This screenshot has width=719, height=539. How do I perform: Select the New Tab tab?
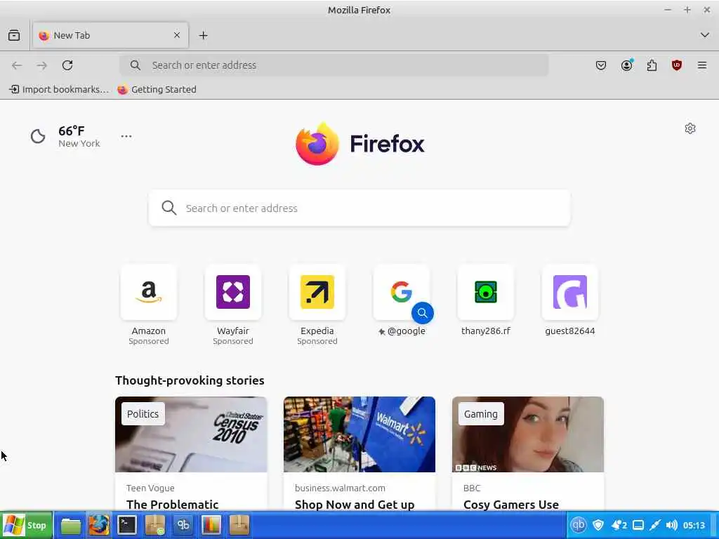click(x=110, y=35)
